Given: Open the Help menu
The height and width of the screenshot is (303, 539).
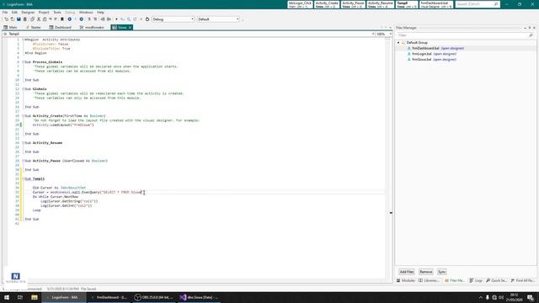Looking at the screenshot, I should tap(100, 13).
